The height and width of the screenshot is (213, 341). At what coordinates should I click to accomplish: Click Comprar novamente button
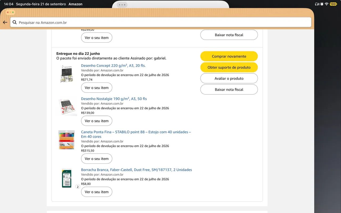[x=229, y=56]
